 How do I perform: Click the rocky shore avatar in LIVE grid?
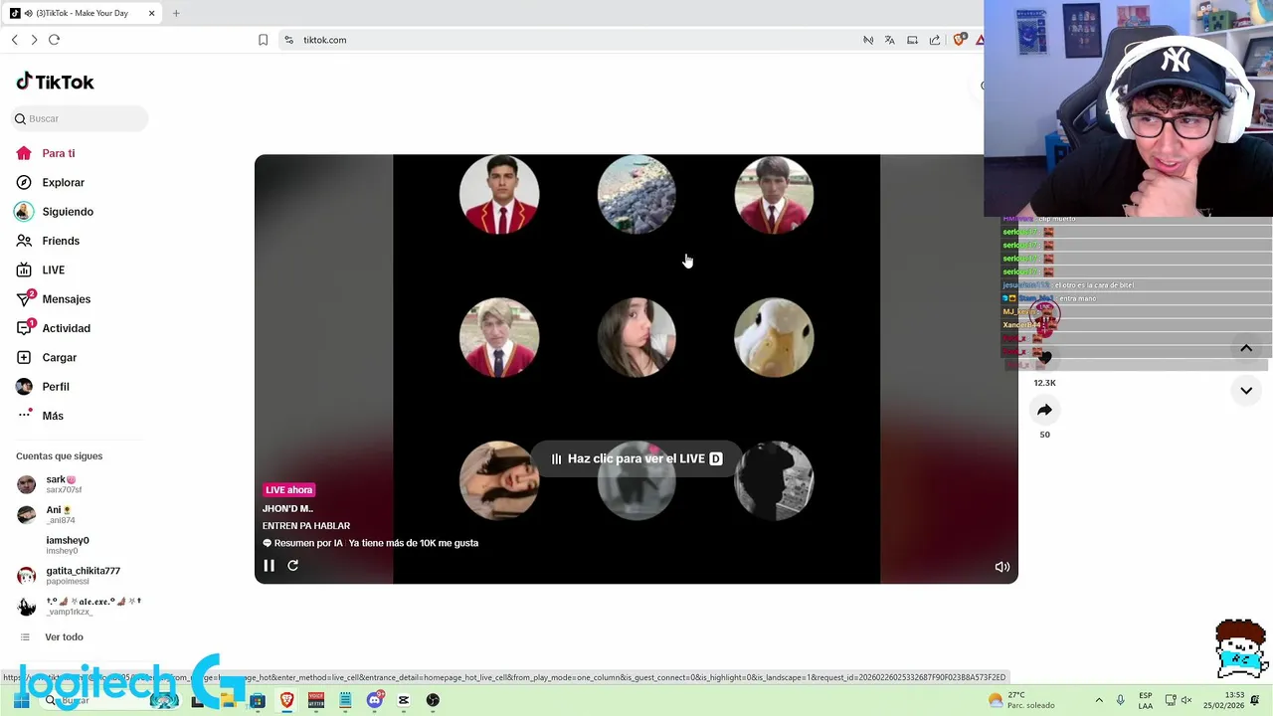636,195
